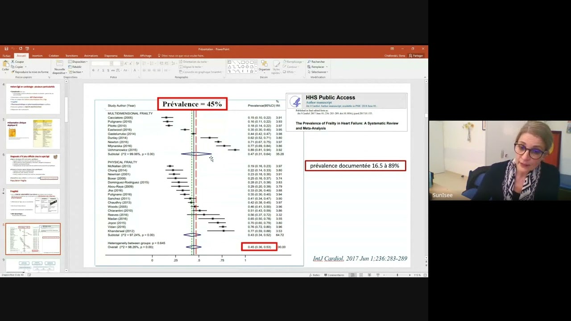Image resolution: width=571 pixels, height=321 pixels.
Task: Toggle align left paragraph button
Action: coord(144,70)
